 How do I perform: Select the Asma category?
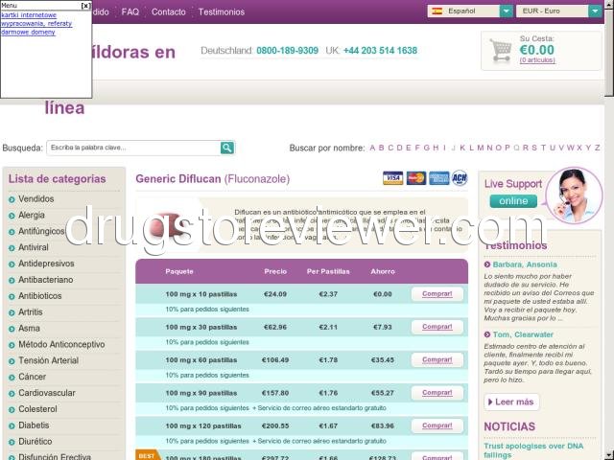click(29, 328)
